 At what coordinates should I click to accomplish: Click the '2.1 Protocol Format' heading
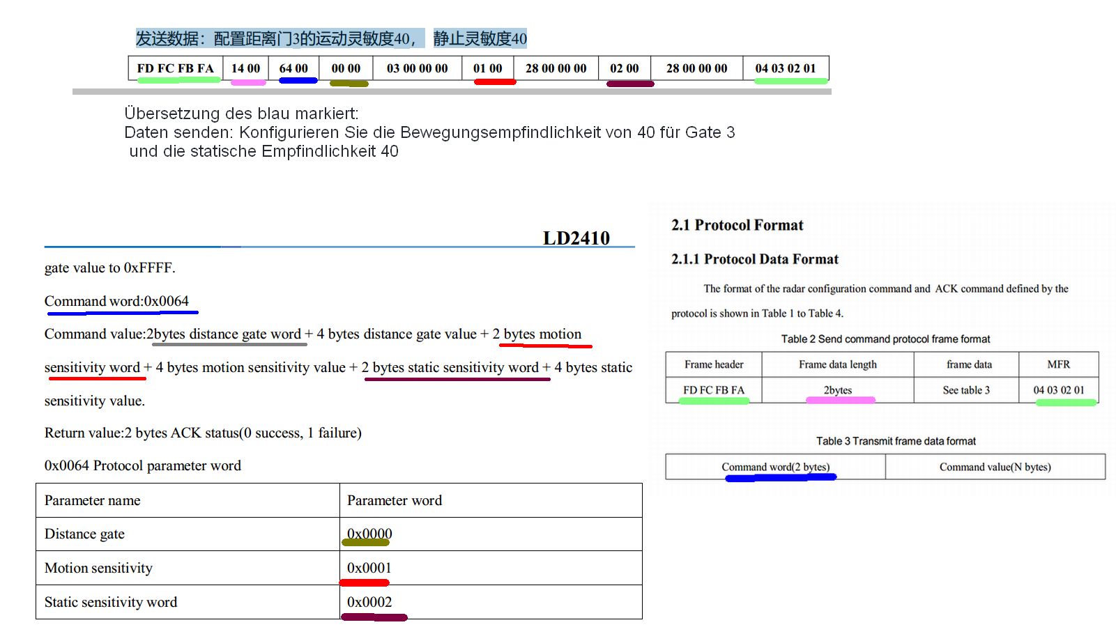(x=737, y=225)
